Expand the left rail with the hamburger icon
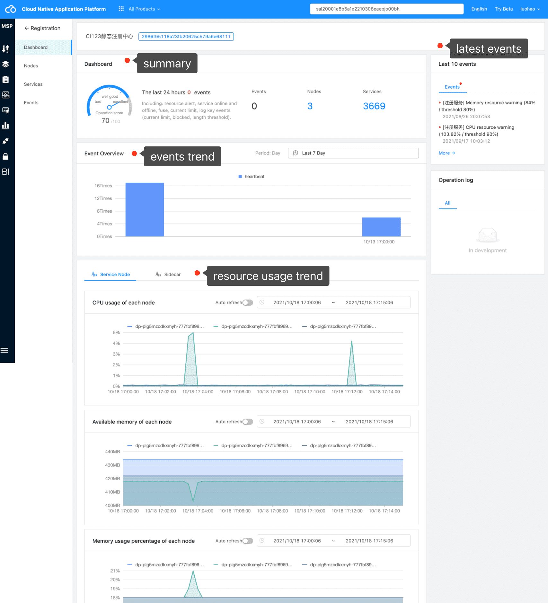 click(x=4, y=350)
